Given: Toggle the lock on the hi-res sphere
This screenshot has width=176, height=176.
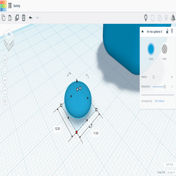Looking at the screenshot, I should pos(167,32).
